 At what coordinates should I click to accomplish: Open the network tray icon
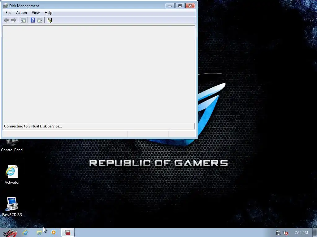pyautogui.click(x=278, y=233)
